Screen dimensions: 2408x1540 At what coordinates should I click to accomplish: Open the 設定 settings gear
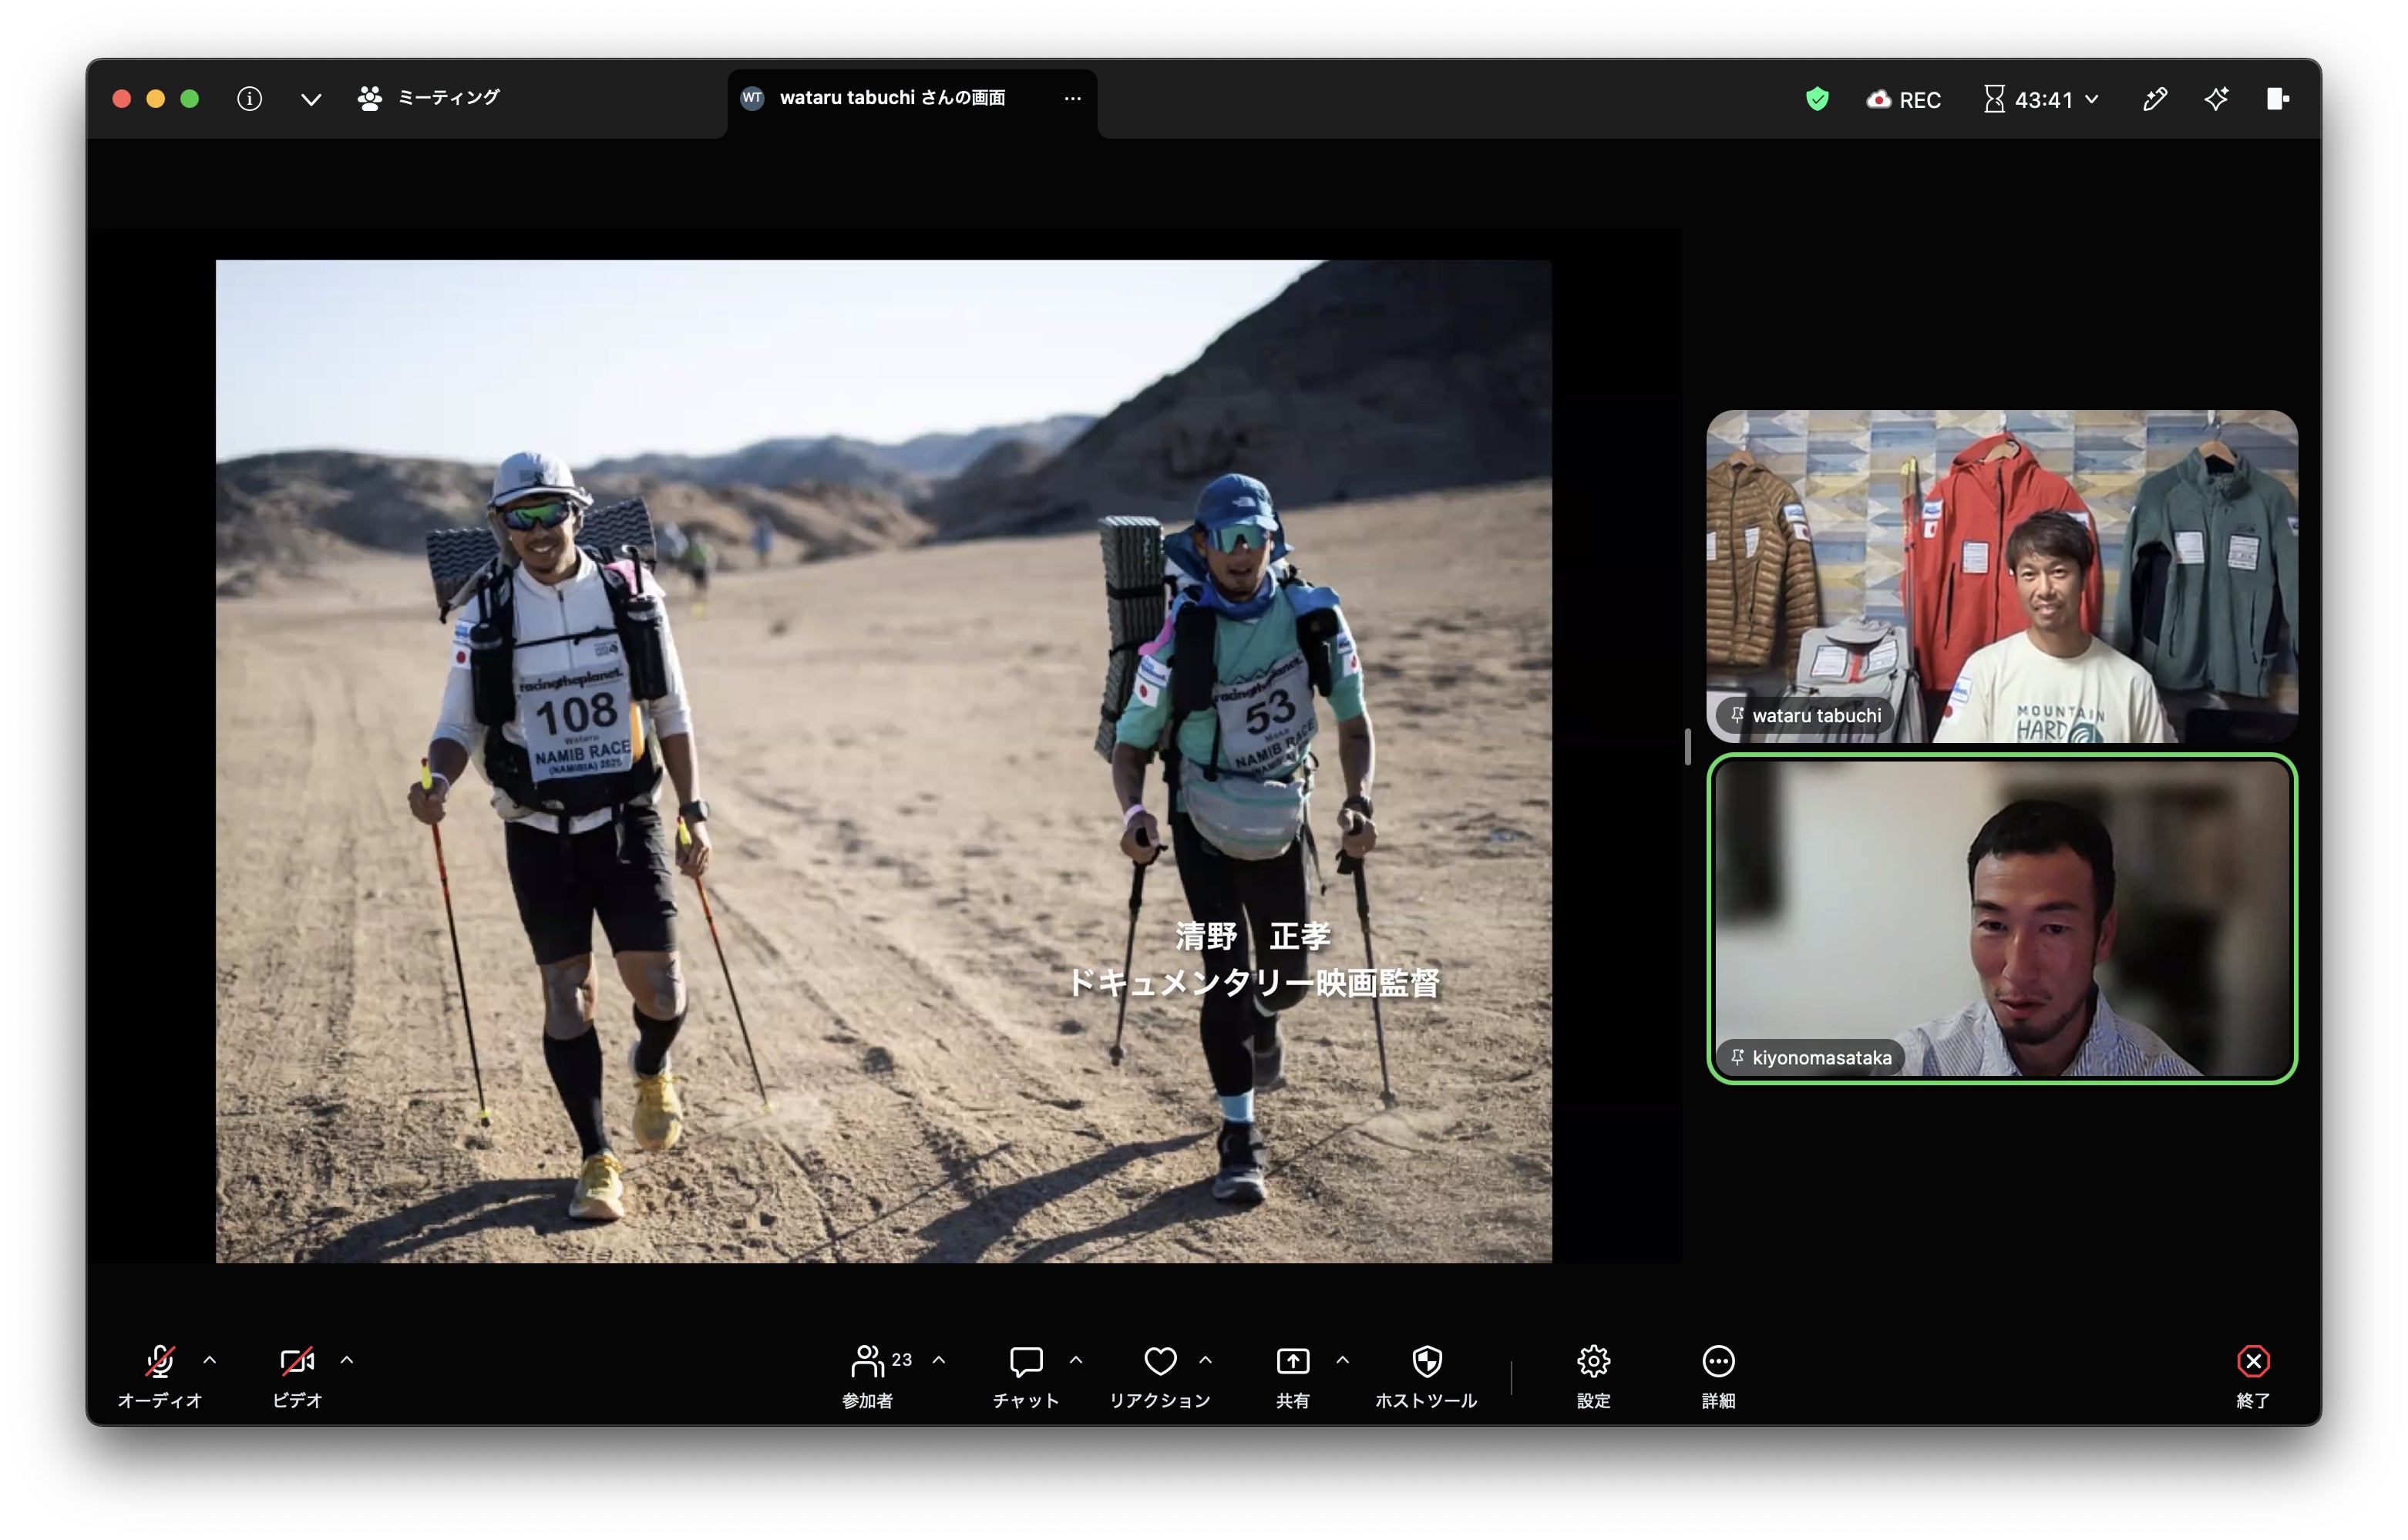coord(1593,1376)
